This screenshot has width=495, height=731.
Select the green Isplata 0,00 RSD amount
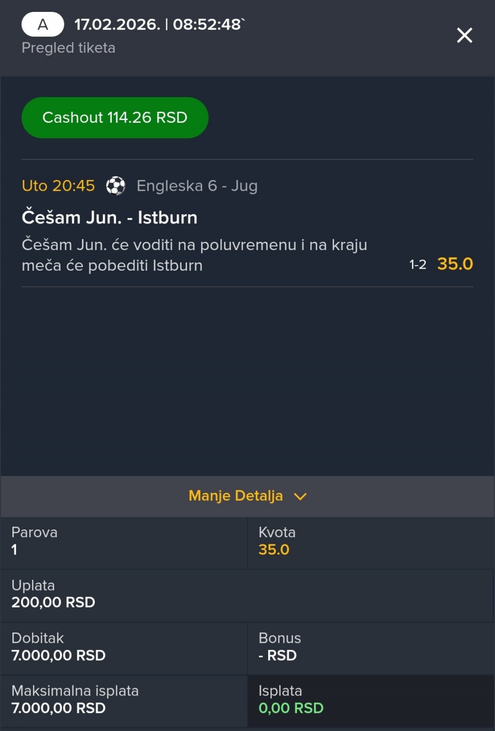tap(291, 708)
